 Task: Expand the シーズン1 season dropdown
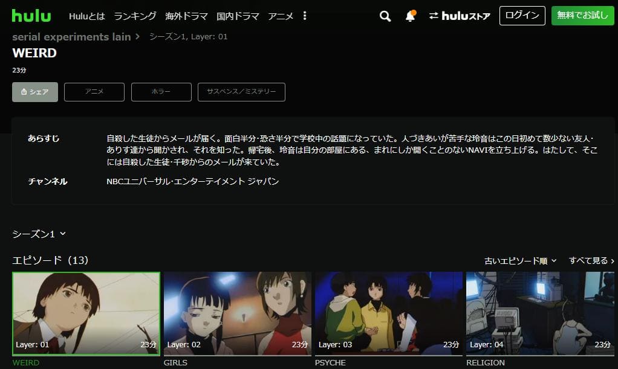click(39, 234)
